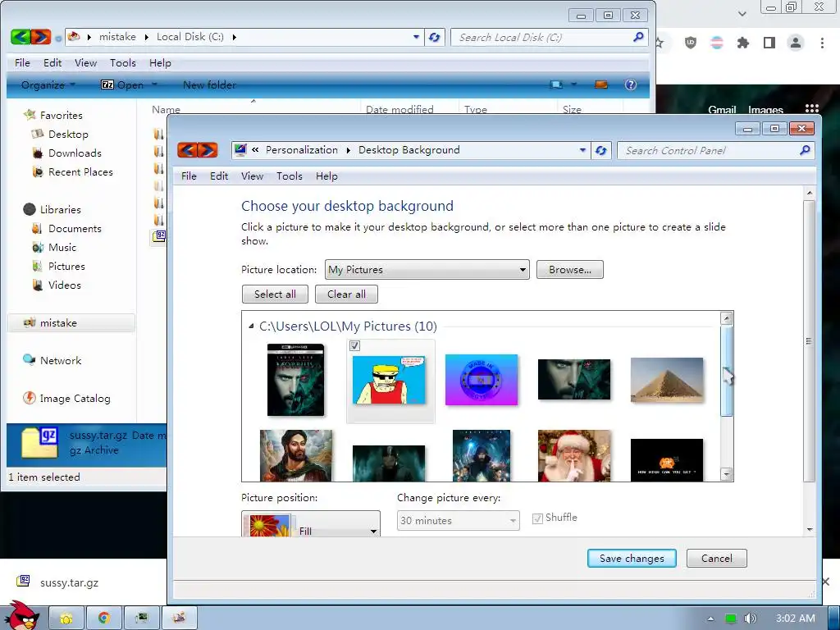Open the Picture location My Pictures dropdown
The image size is (840, 630).
427,269
